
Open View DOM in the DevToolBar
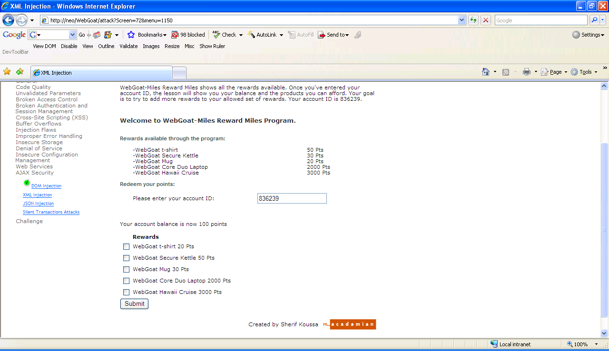click(44, 46)
